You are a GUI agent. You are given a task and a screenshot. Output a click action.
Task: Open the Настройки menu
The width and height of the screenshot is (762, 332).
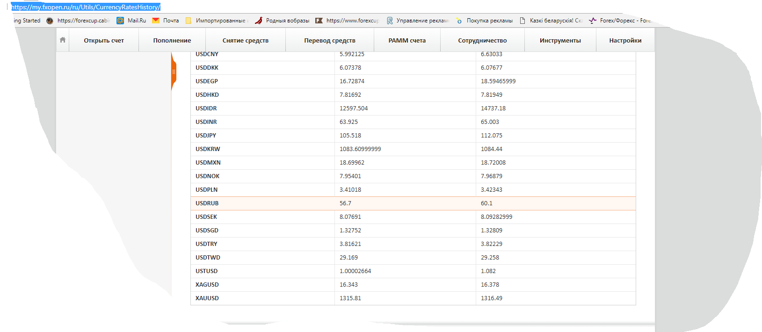pos(625,41)
